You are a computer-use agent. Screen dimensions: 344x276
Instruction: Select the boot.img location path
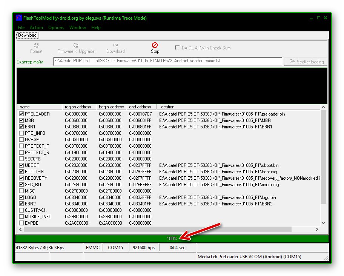[218, 172]
